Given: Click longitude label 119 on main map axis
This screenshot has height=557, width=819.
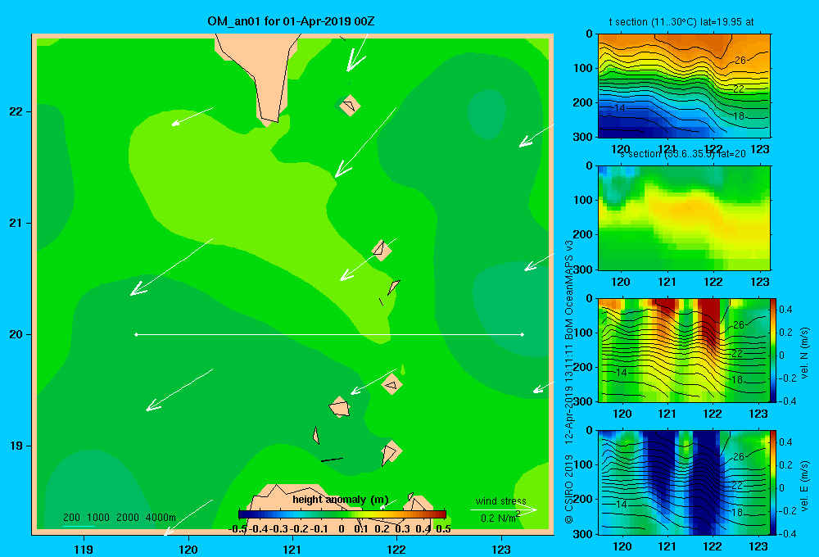Looking at the screenshot, I should point(84,550).
